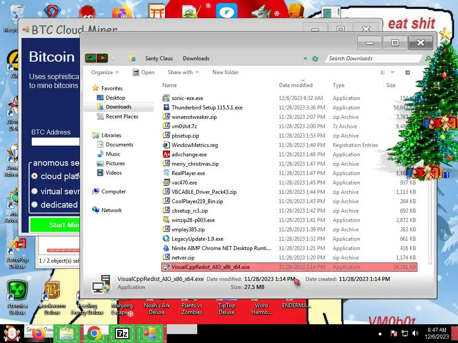Image resolution: width=458 pixels, height=343 pixels.
Task: Select vac470.exe file icon
Action: [166, 182]
